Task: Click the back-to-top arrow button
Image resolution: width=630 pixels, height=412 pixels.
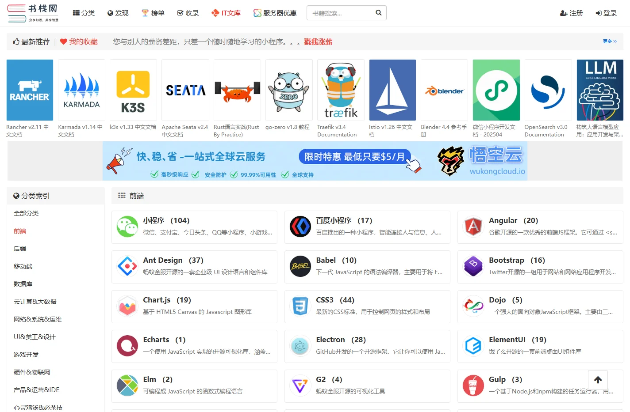Action: click(598, 380)
